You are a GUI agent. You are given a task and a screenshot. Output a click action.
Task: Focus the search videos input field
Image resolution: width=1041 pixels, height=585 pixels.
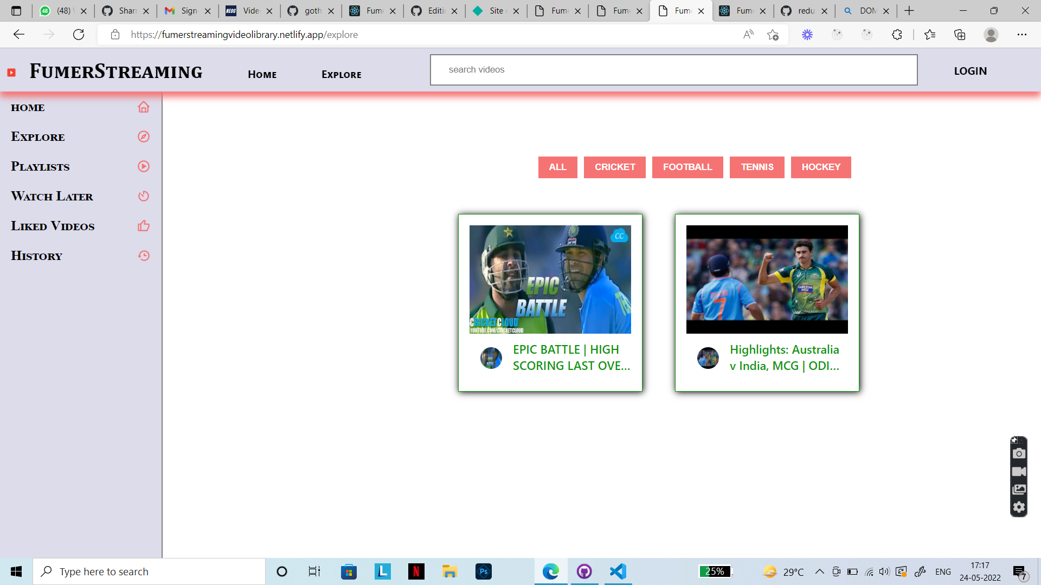[673, 70]
